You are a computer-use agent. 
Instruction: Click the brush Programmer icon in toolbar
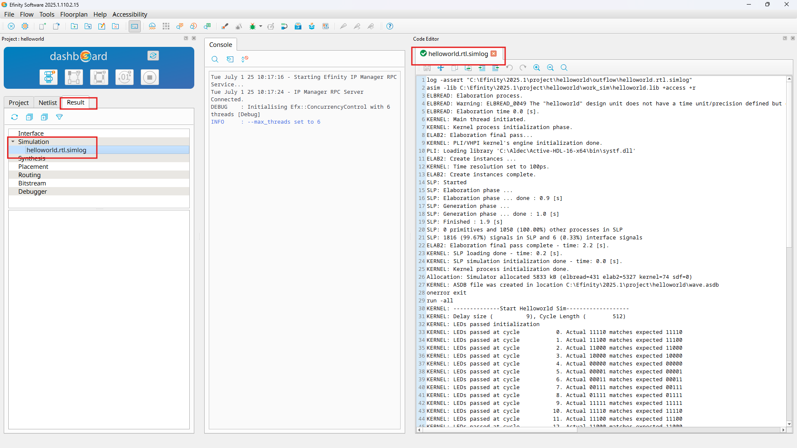(225, 26)
